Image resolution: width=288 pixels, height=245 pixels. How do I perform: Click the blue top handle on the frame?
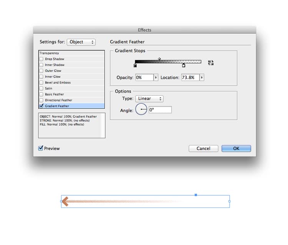pyautogui.click(x=196, y=195)
